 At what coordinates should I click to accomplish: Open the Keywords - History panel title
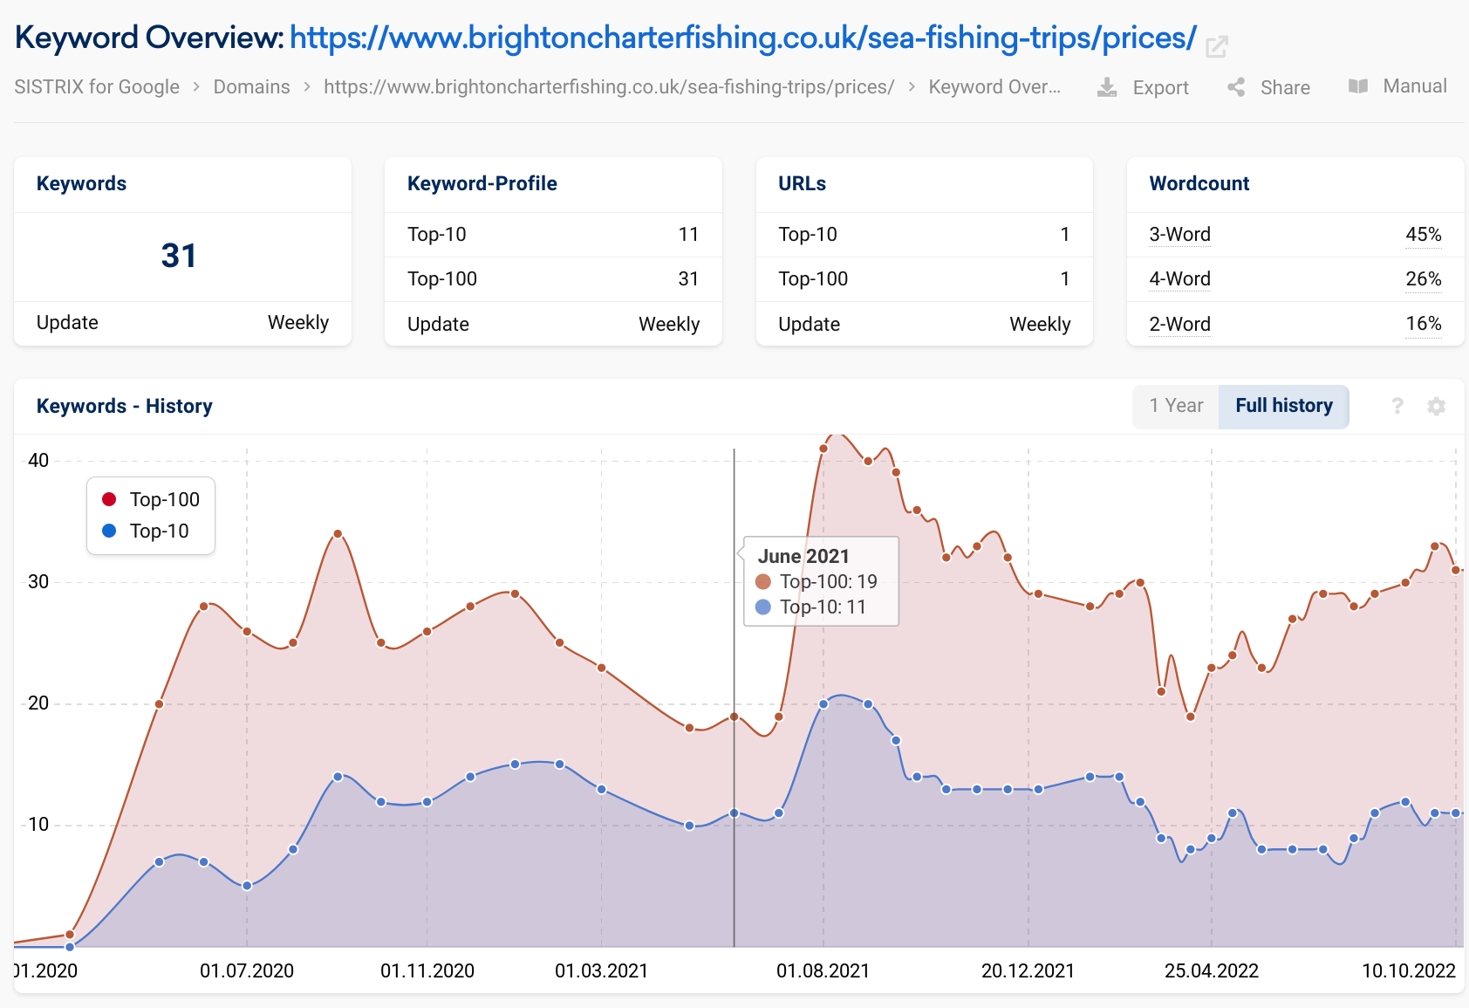tap(124, 406)
